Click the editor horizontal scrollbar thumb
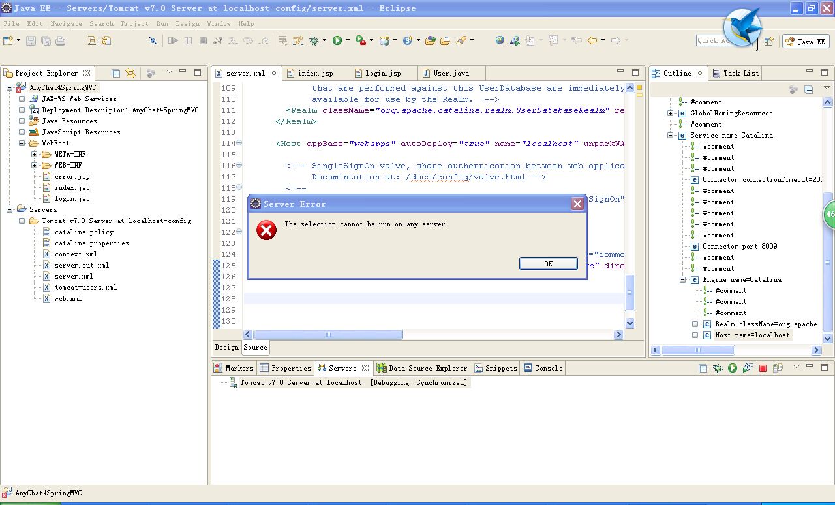 (x=328, y=335)
